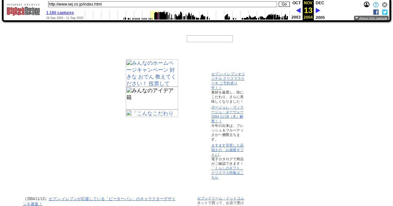This screenshot has width=393, height=206.
Task: Open くらしのギフト クリスマス特集 link
Action: pos(227,173)
